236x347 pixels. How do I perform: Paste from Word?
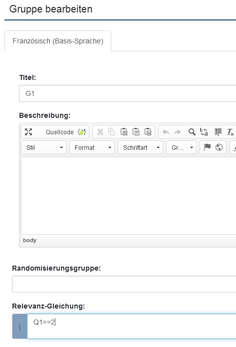click(x=148, y=132)
